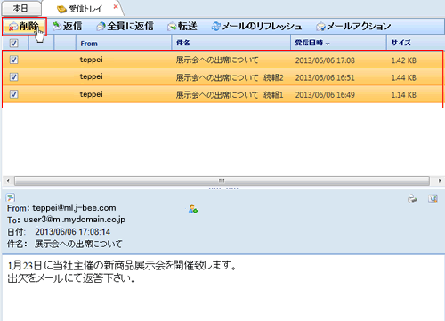Click sender address teppei@ml.j-bee.com
445x321 pixels.
click(74, 208)
